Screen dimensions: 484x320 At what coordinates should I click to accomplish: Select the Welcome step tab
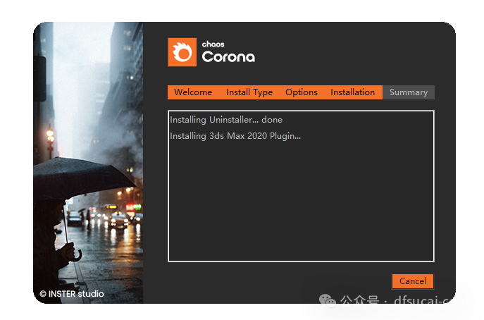coord(193,92)
